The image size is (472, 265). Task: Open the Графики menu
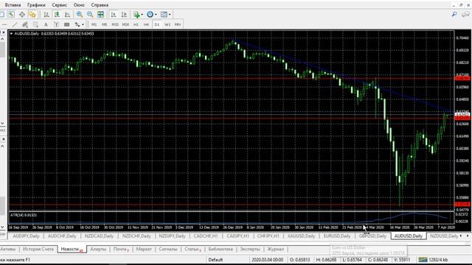click(x=36, y=5)
